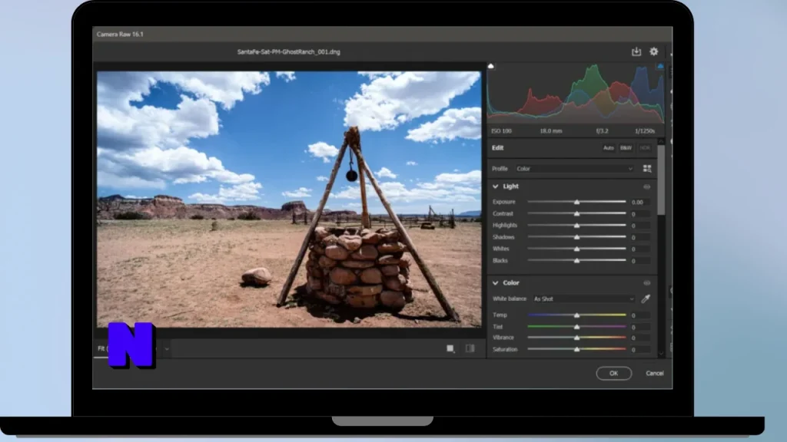Viewport: 787px width, 442px height.
Task: Click the Blacks slider handle
Action: pos(576,261)
